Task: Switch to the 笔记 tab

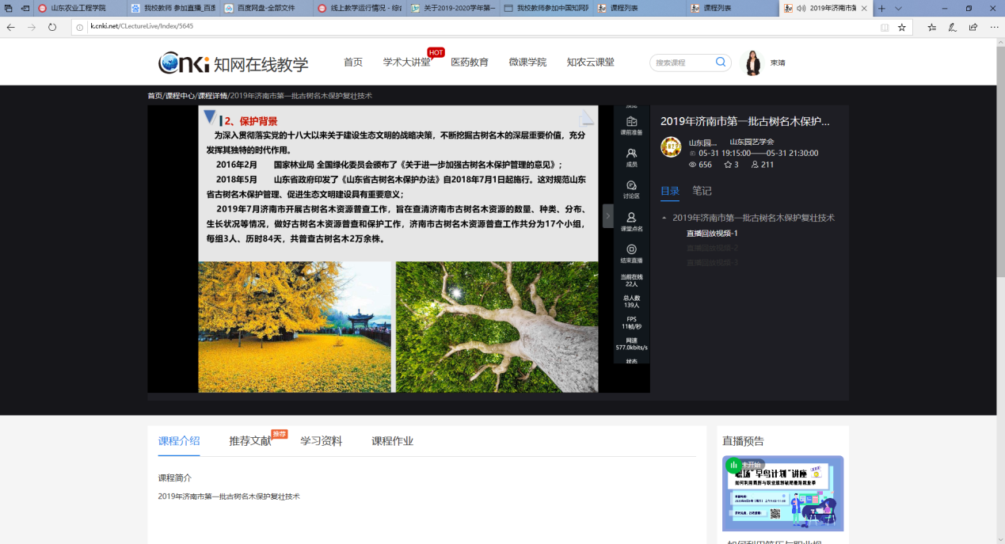Action: click(702, 191)
